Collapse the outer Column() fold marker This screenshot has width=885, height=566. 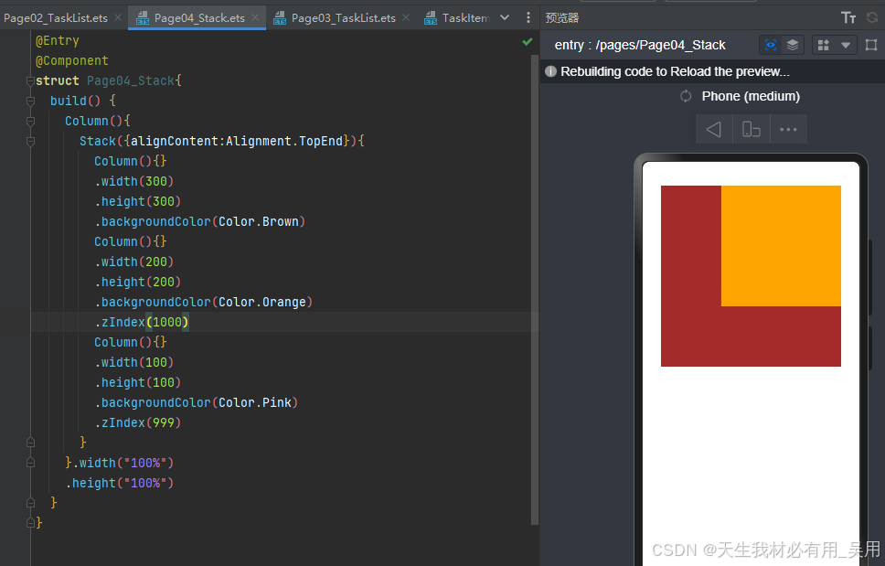click(x=30, y=122)
